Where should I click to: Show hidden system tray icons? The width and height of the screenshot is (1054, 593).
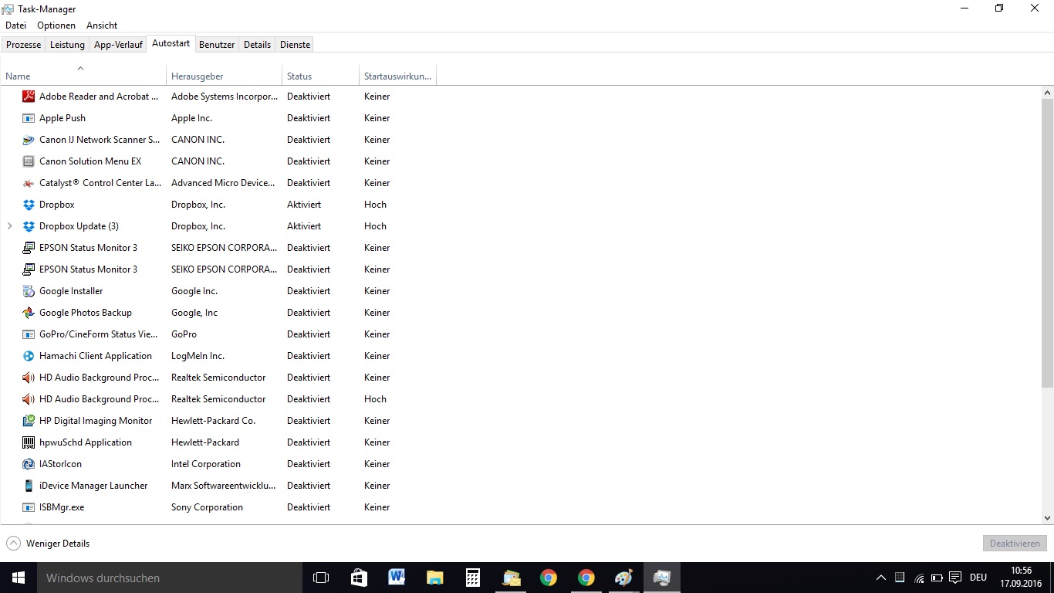pos(881,578)
